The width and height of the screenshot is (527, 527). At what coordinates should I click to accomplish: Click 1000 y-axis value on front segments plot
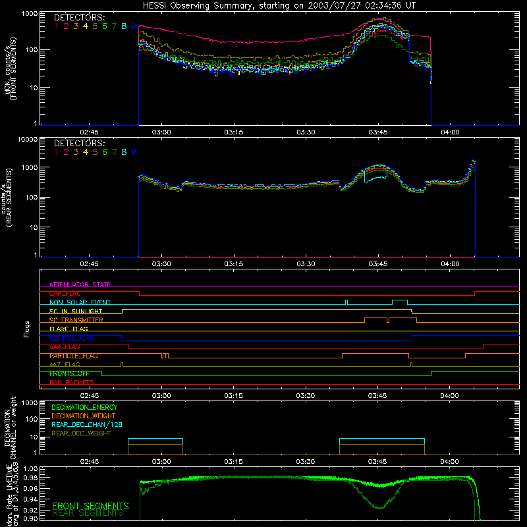30,14
